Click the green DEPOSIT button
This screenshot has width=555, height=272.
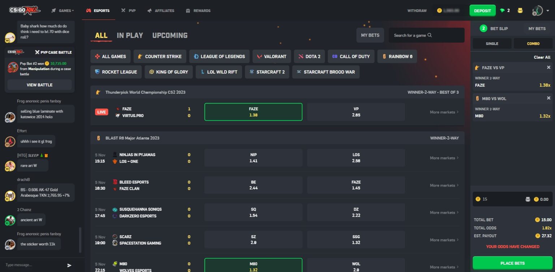click(483, 10)
